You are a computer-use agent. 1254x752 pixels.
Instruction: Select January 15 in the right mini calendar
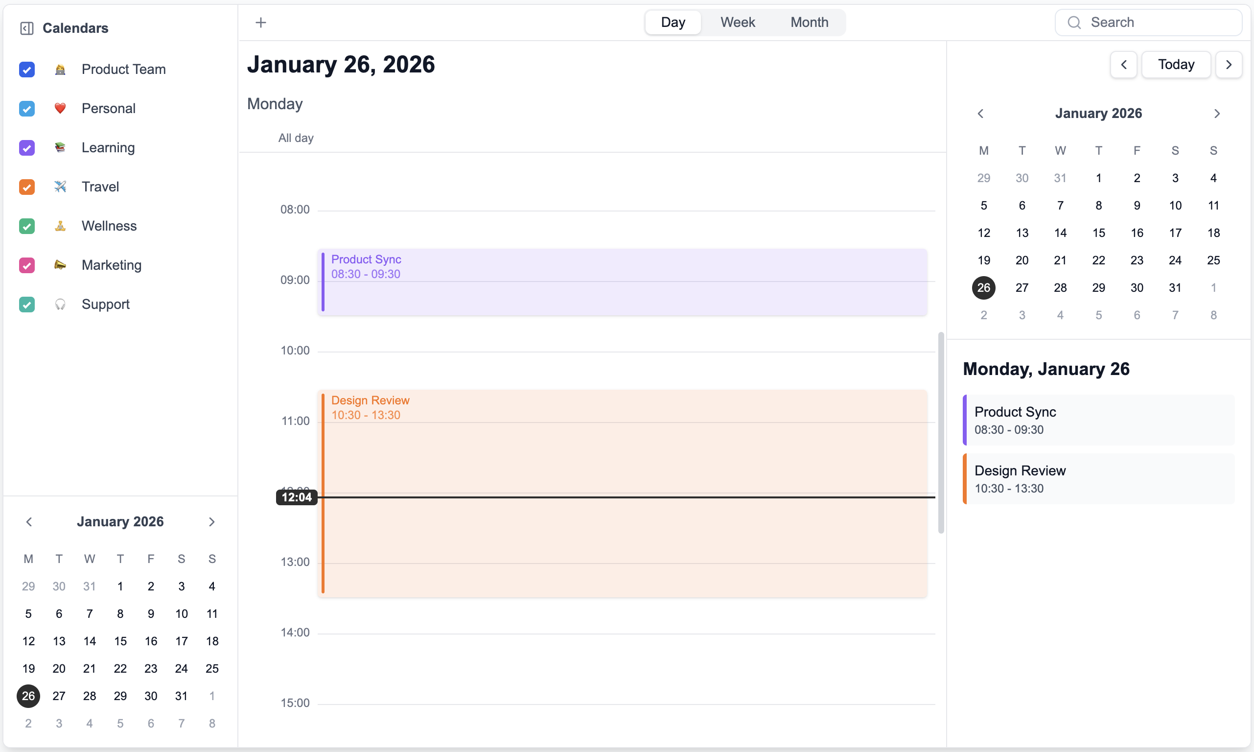pos(1099,233)
